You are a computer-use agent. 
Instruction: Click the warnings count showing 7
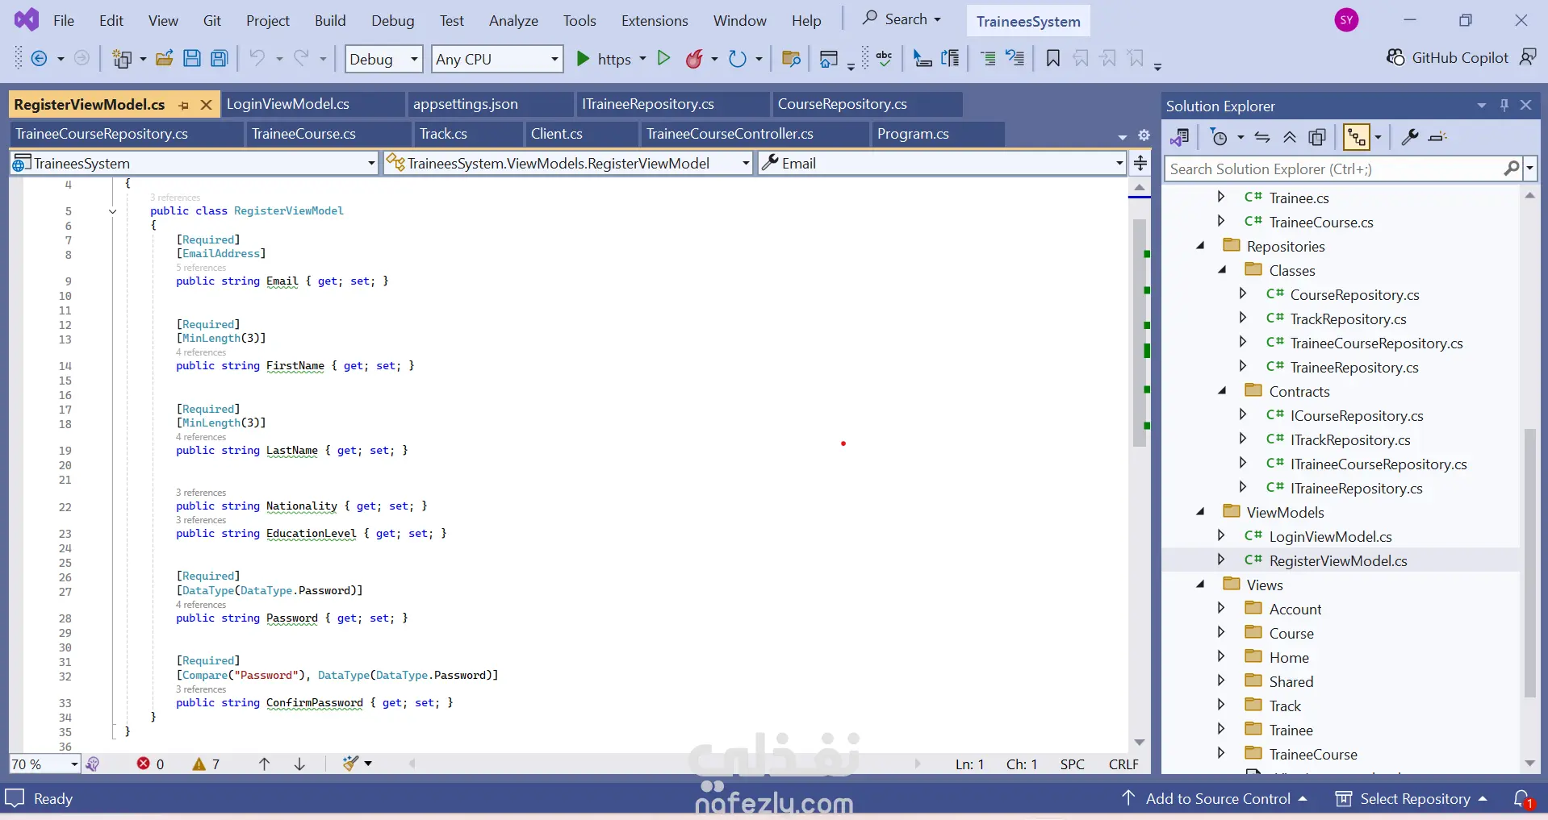coord(206,764)
